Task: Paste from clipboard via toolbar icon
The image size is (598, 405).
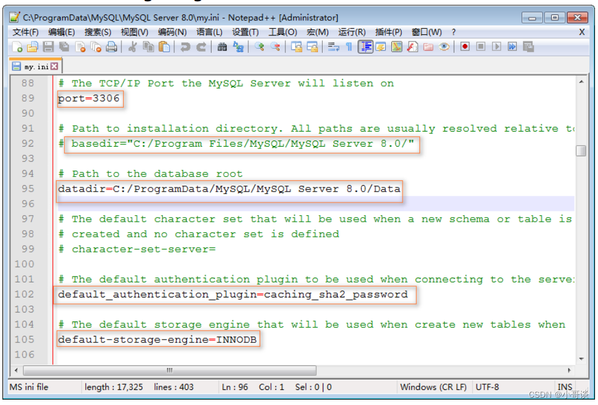Action: [x=164, y=47]
